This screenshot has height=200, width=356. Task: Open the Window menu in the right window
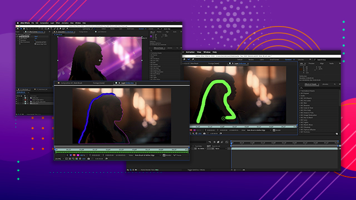(x=207, y=52)
